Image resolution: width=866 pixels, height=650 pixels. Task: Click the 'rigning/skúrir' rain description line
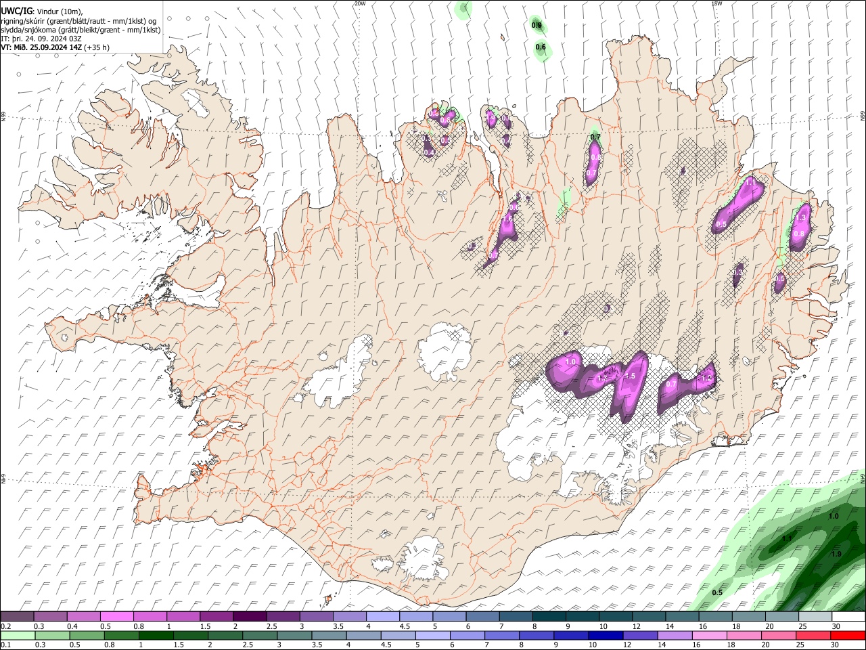80,20
